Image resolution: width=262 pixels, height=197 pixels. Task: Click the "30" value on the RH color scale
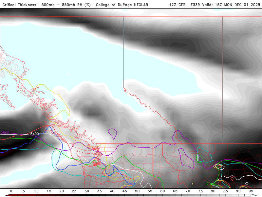point(87,191)
